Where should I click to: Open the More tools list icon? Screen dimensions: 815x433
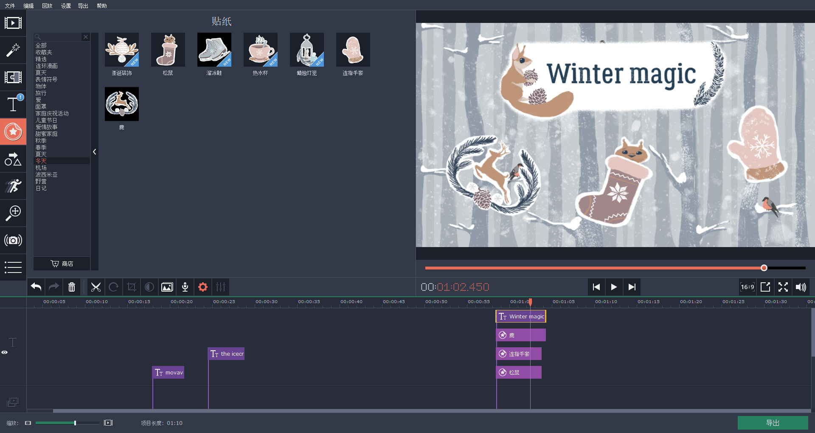pyautogui.click(x=13, y=267)
